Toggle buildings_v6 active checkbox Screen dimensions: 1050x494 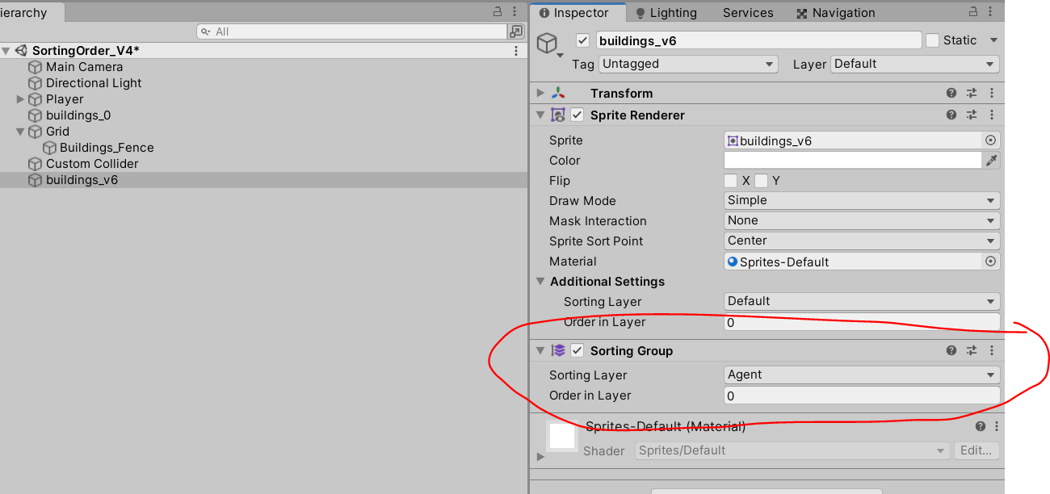point(582,40)
